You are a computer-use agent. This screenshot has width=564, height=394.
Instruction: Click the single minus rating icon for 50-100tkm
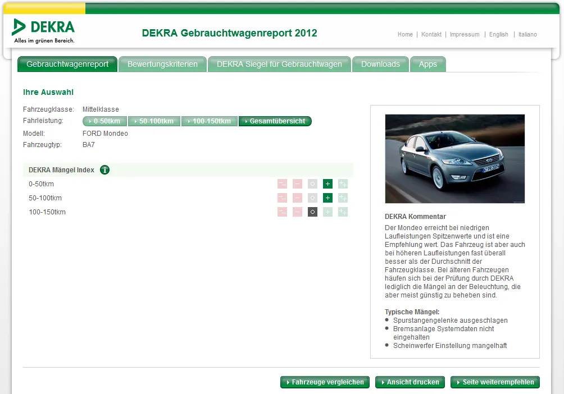tap(298, 198)
